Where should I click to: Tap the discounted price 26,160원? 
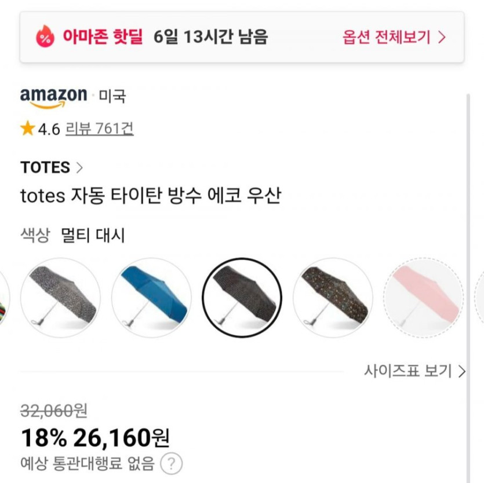121,438
